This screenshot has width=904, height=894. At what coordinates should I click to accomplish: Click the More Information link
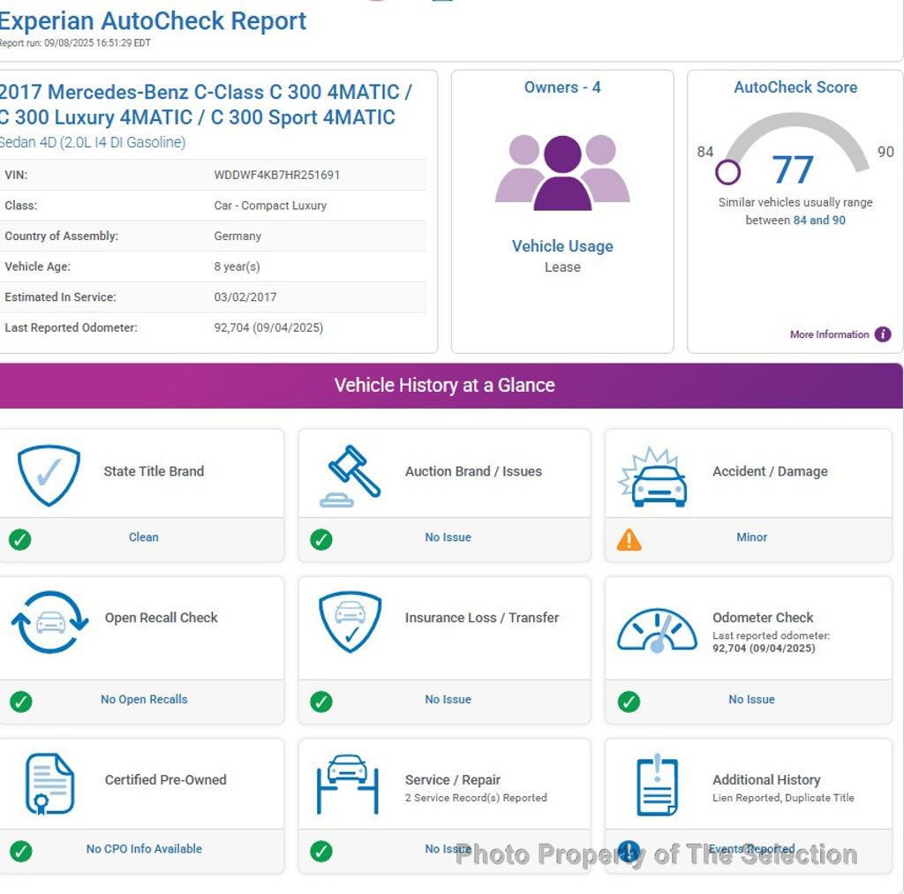tap(829, 334)
